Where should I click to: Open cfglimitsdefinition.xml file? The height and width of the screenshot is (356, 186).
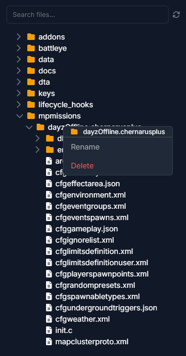coord(94,252)
